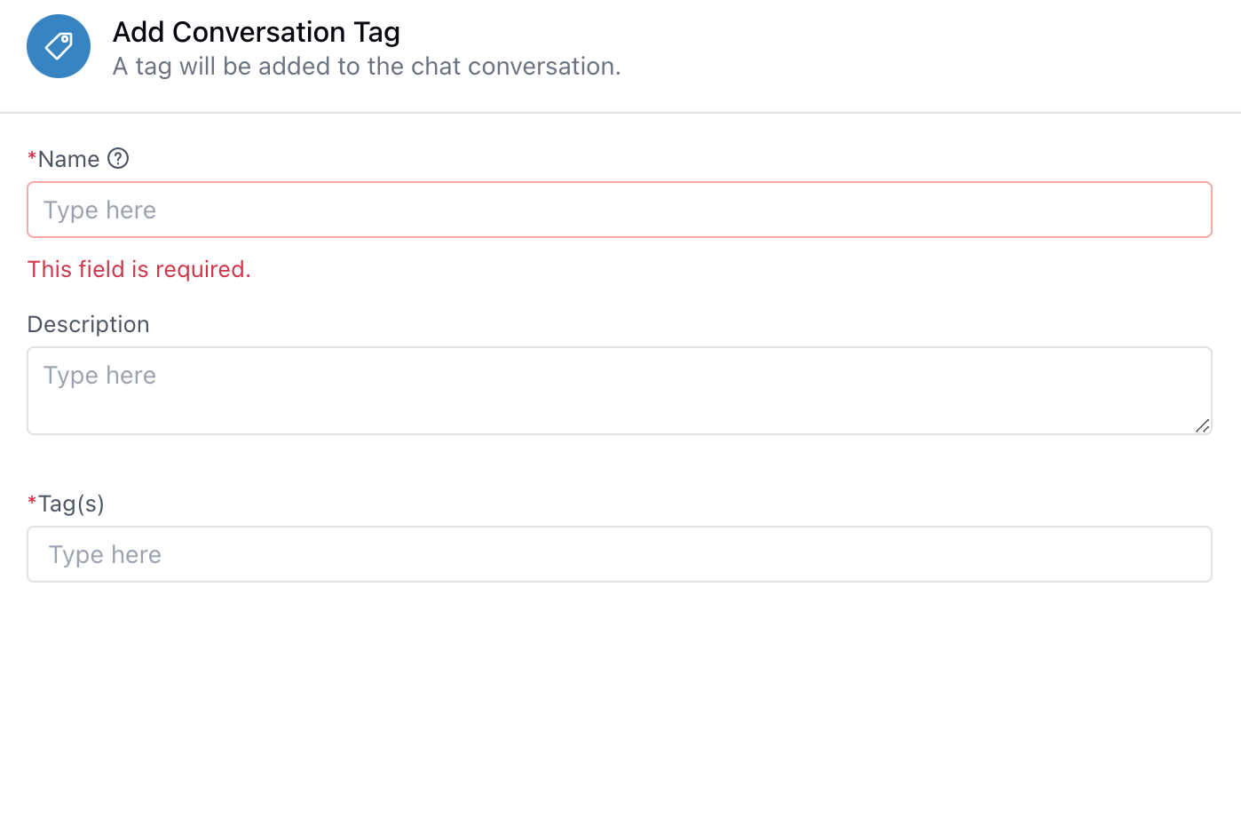Click the Description label
This screenshot has width=1241, height=817.
[88, 324]
